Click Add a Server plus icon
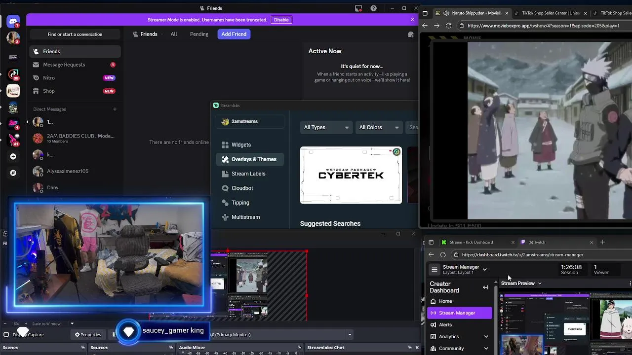 coord(13,156)
